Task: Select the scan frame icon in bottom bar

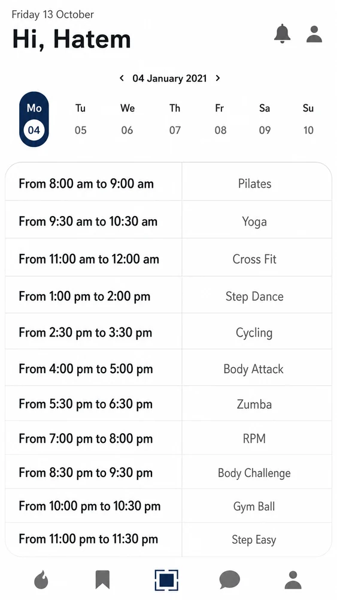Action: [166, 580]
